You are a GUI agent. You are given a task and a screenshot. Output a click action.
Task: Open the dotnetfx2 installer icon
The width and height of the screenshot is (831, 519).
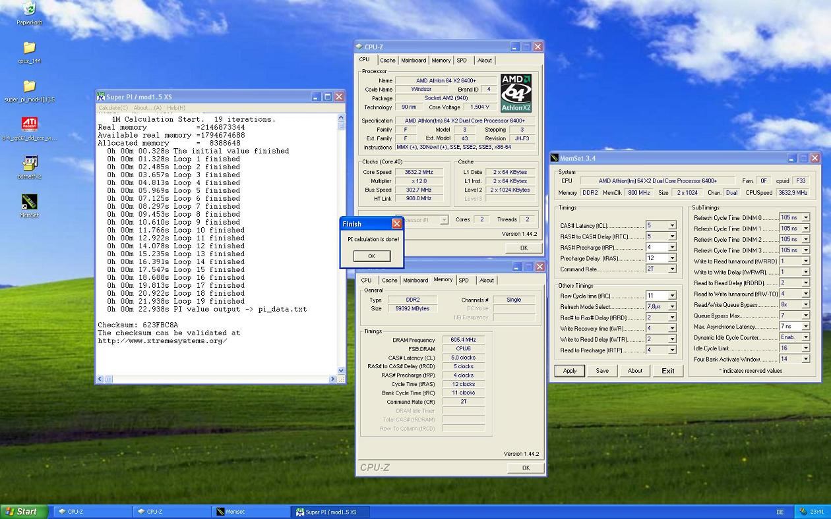point(29,163)
